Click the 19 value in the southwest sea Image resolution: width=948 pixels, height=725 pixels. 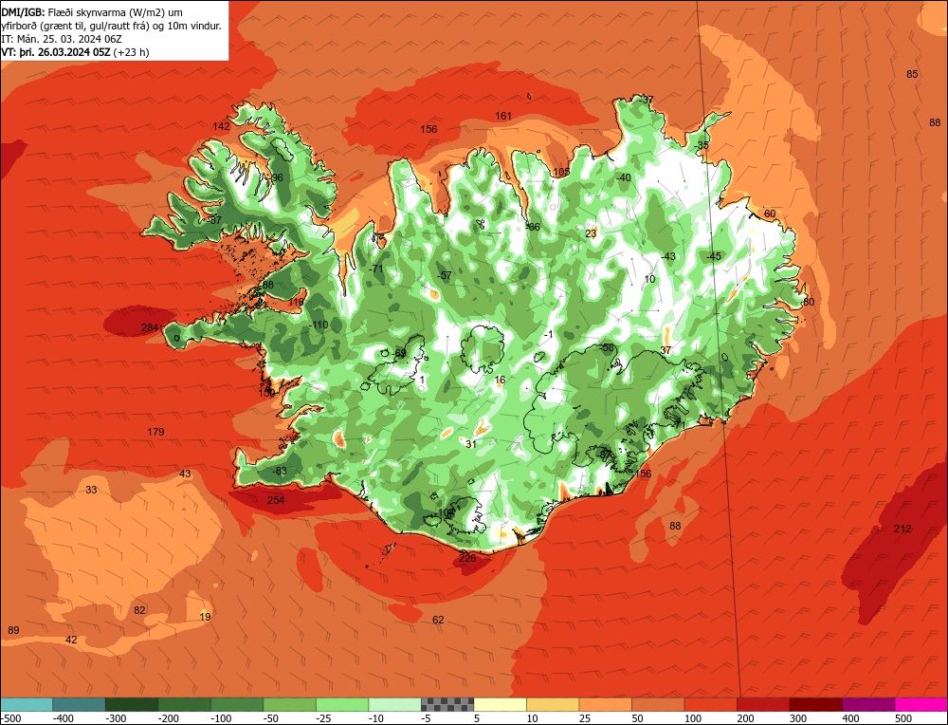pos(206,617)
